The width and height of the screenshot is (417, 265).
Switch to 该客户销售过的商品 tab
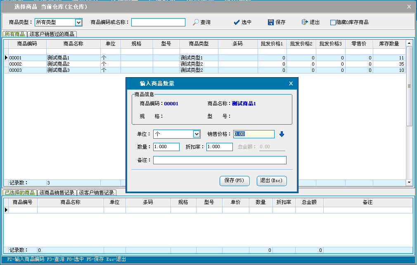point(52,34)
